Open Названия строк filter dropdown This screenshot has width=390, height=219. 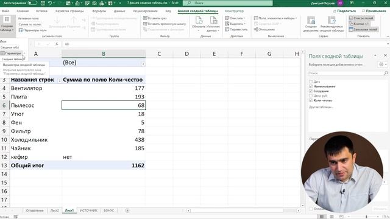pyautogui.click(x=60, y=81)
